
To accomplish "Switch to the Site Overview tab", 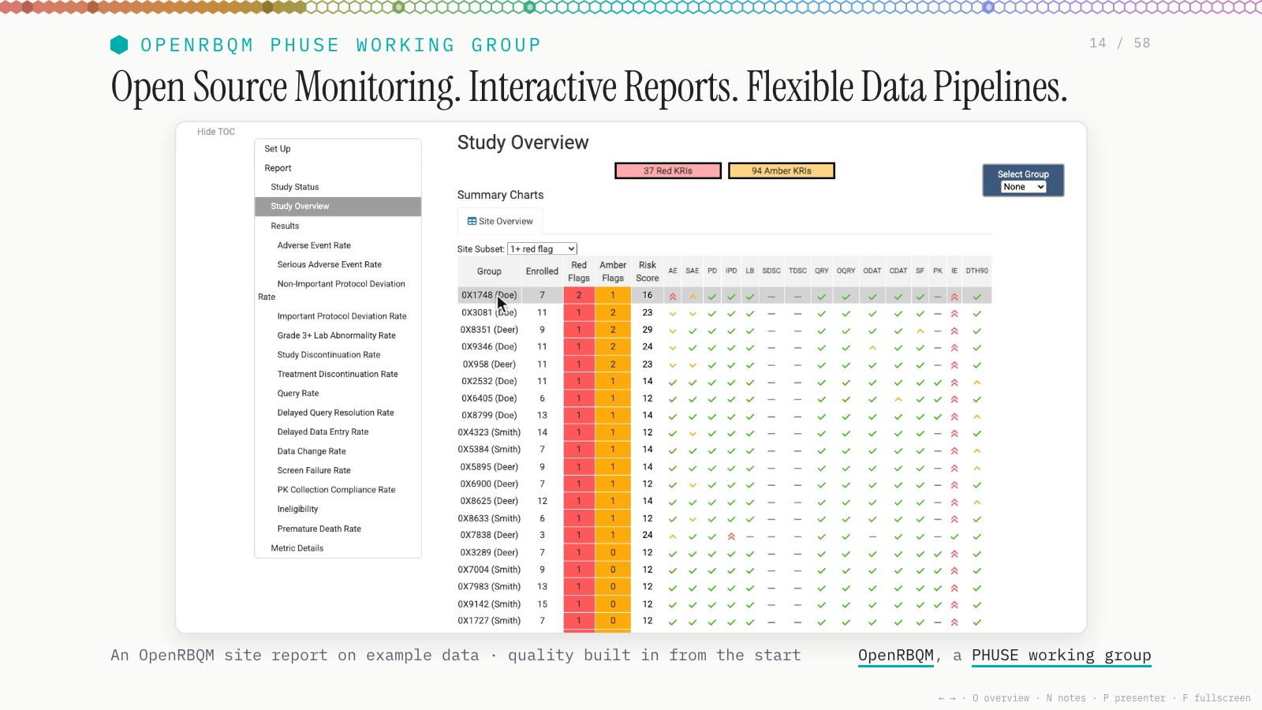I will coord(500,222).
